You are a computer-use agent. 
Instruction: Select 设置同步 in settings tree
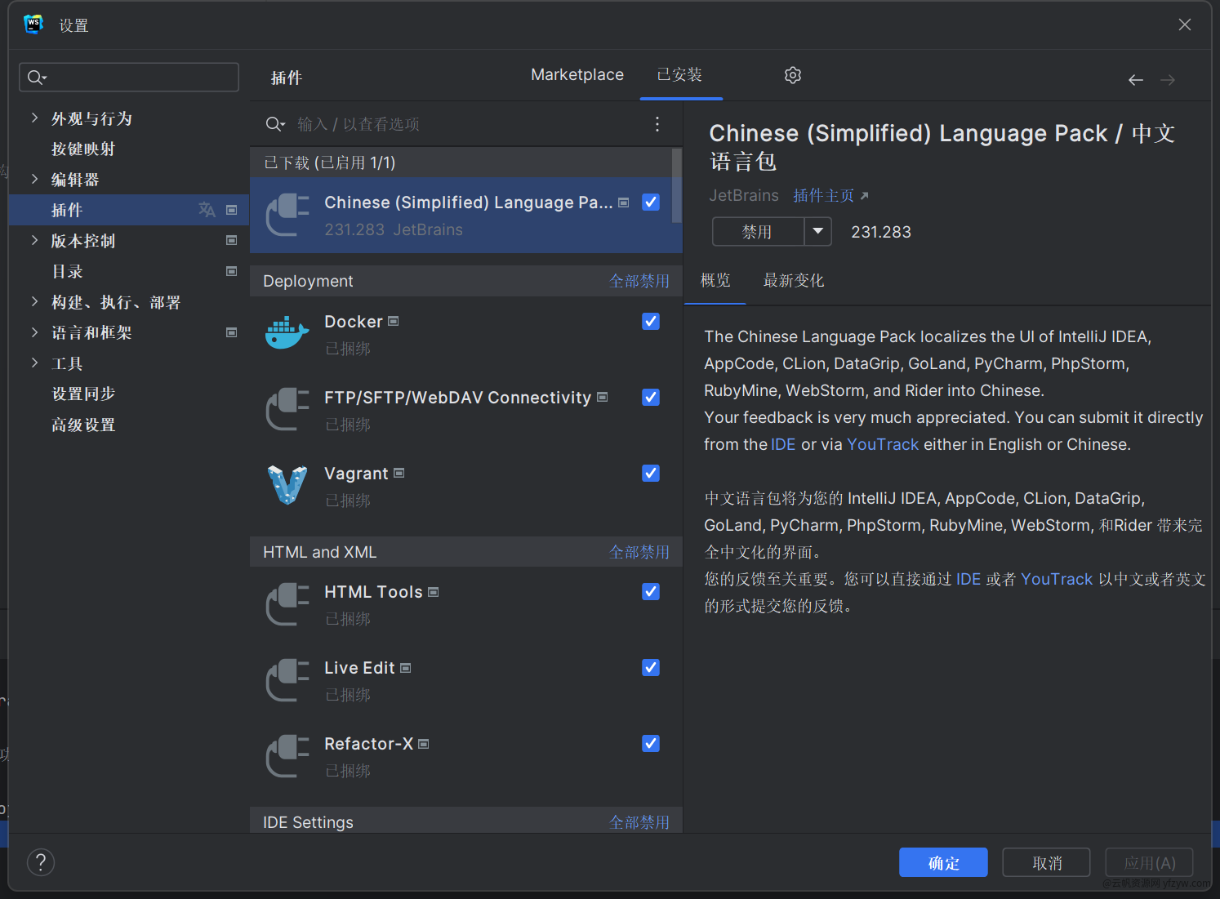click(x=83, y=394)
